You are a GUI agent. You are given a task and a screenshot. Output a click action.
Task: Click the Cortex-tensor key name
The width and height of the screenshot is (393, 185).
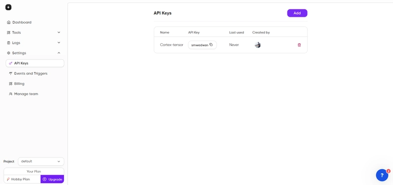click(171, 45)
